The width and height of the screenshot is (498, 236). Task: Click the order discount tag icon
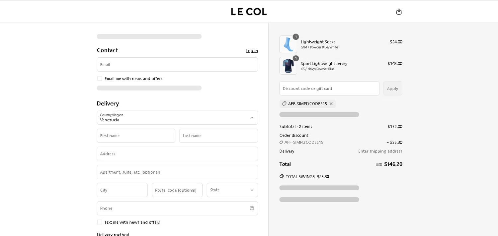[281, 142]
